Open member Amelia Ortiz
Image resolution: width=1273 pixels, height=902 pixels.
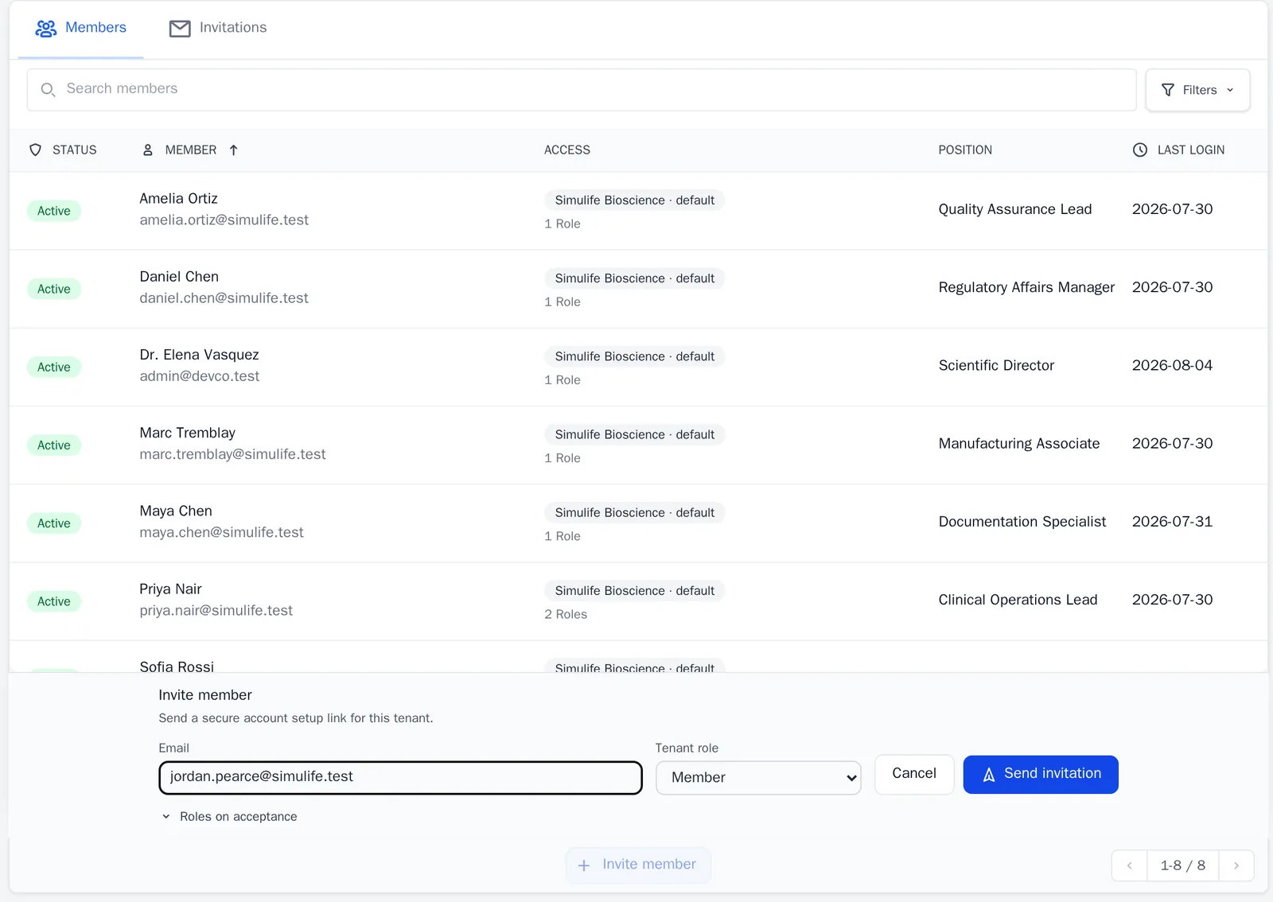point(178,198)
